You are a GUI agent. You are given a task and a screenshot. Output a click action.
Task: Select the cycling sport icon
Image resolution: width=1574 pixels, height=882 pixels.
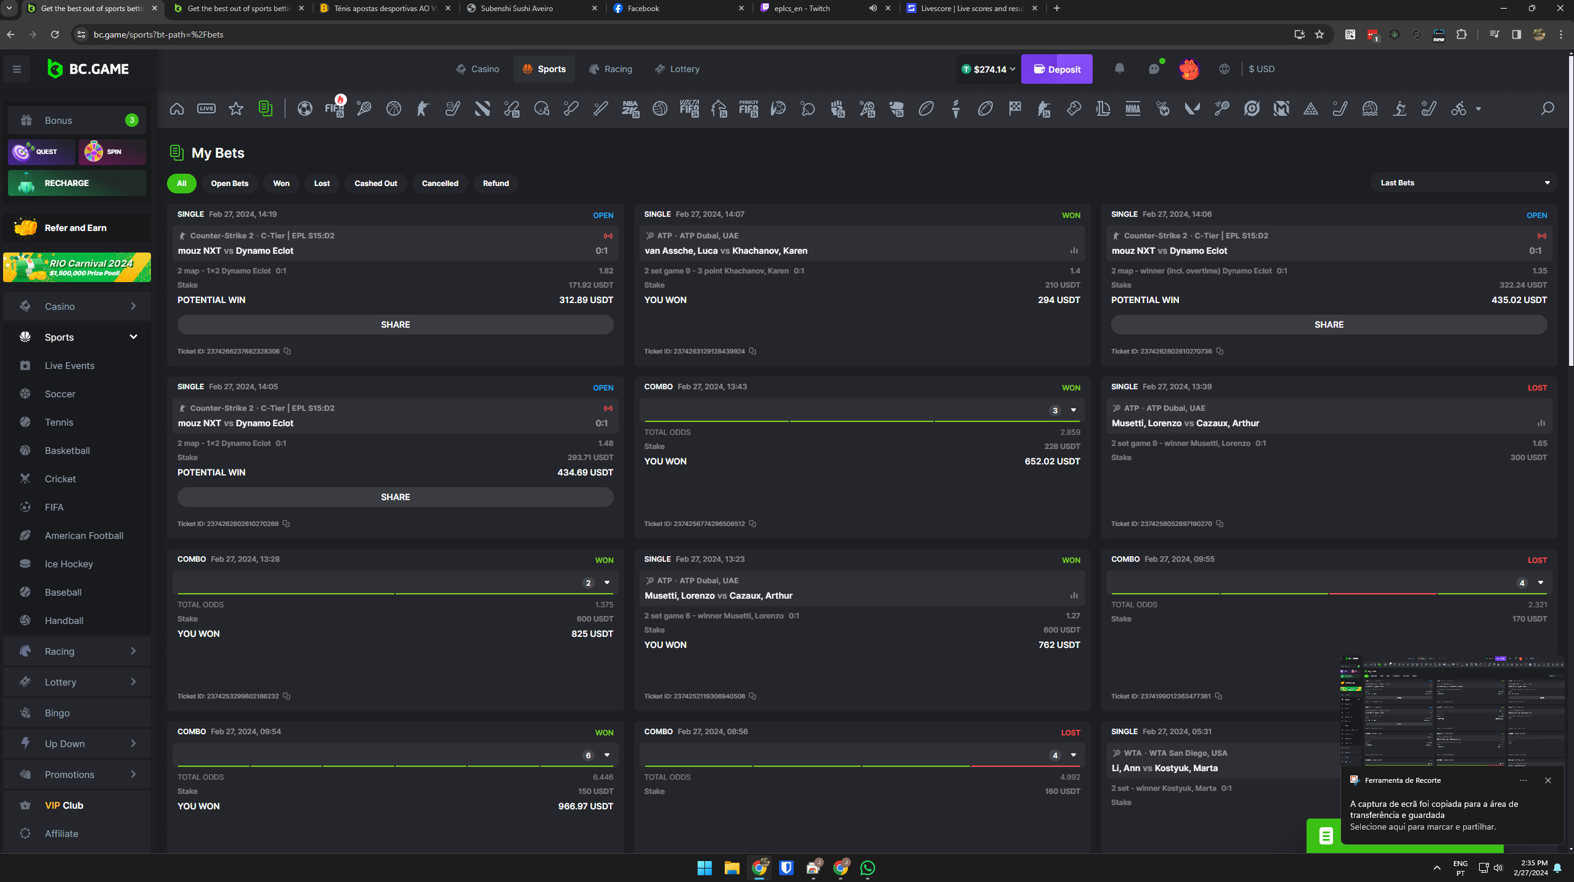[1458, 109]
